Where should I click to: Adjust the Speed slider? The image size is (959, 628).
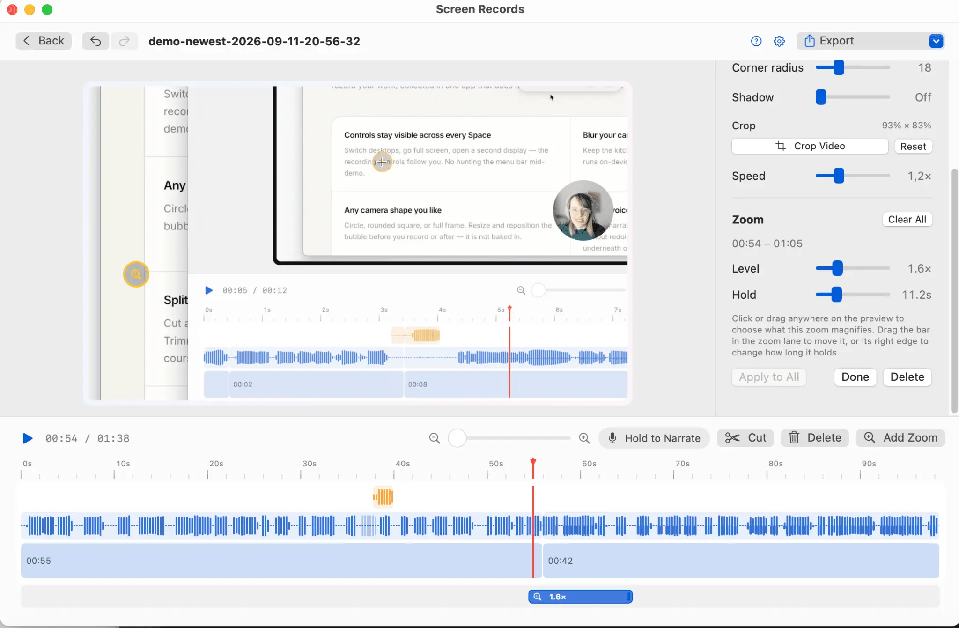838,176
